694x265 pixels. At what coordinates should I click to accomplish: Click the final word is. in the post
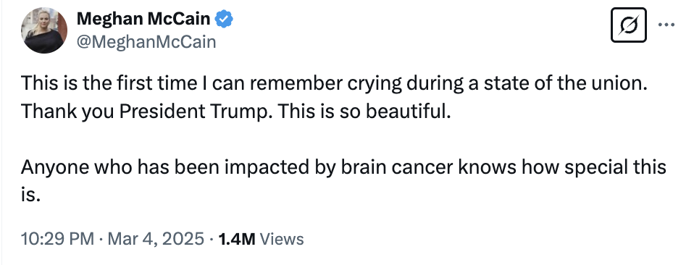30,195
